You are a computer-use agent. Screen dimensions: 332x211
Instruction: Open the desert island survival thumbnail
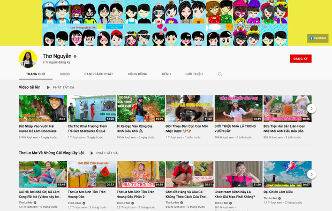click(x=92, y=174)
